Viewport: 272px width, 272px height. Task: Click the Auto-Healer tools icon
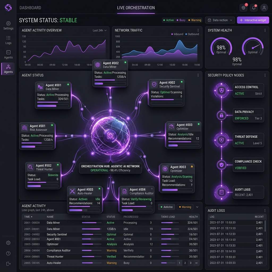(x=72, y=191)
